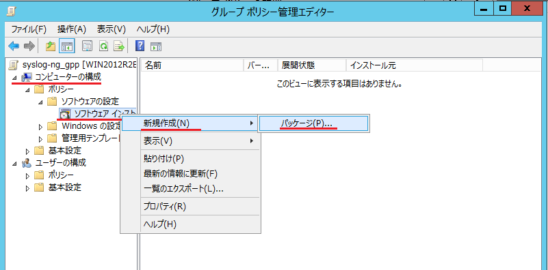
Task: Click the Windows の設定 folder icon
Action: (x=52, y=125)
